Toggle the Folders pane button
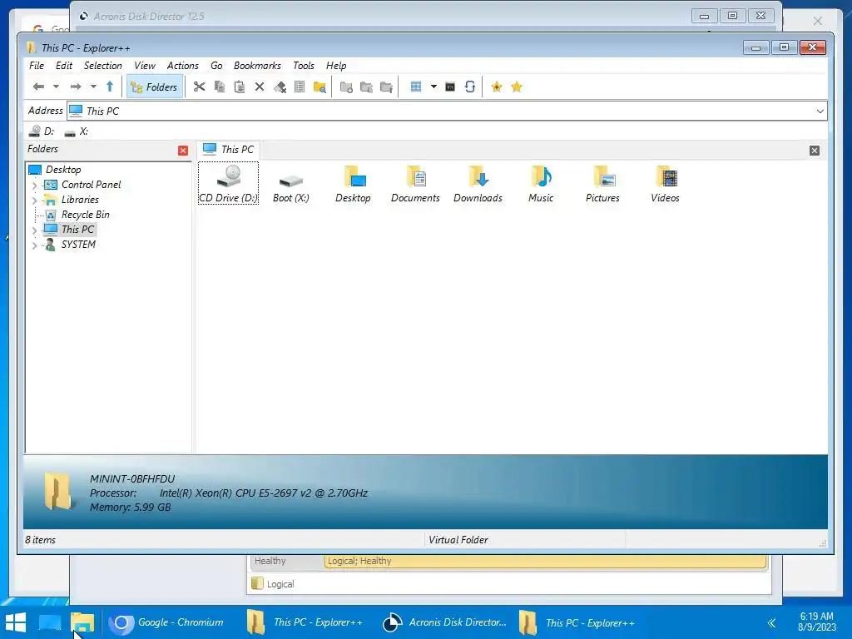This screenshot has height=639, width=852. (x=154, y=87)
